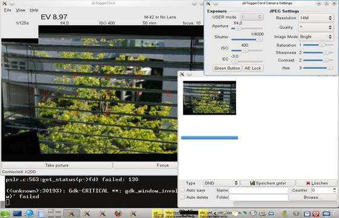Screen dimensions: 339x218
Task: Enable the Auto delete checkbox
Action: [x=183, y=197]
